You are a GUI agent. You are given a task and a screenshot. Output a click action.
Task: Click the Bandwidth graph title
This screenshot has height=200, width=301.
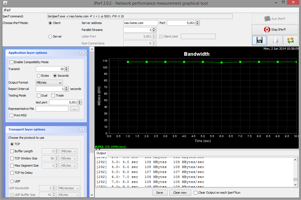pos(197,54)
